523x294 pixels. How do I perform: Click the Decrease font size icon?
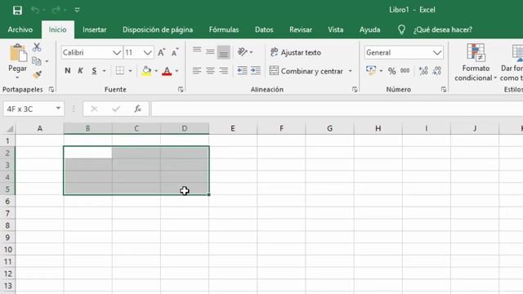175,52
